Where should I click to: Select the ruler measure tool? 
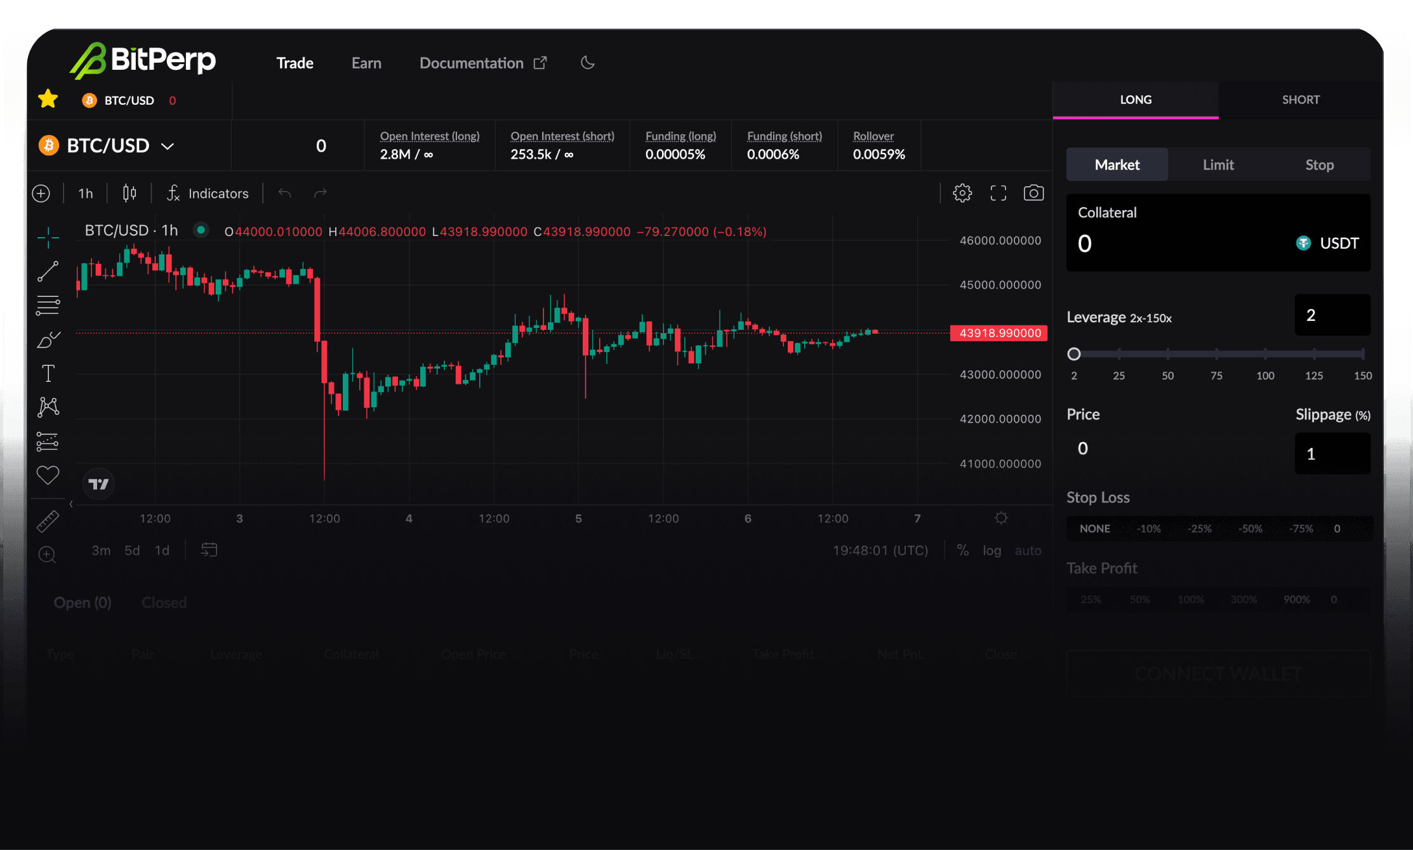[x=48, y=521]
